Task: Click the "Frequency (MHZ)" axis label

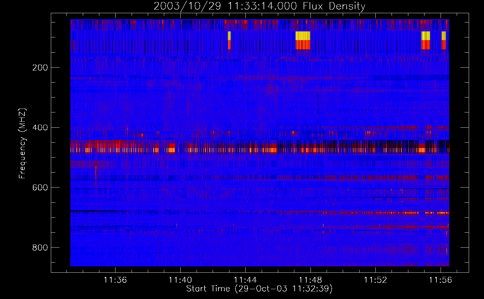Action: (x=22, y=143)
